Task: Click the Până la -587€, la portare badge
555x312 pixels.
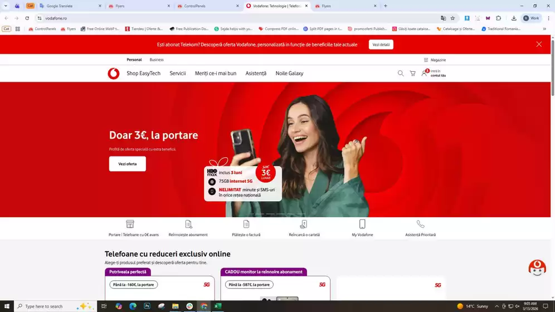Action: [249, 284]
